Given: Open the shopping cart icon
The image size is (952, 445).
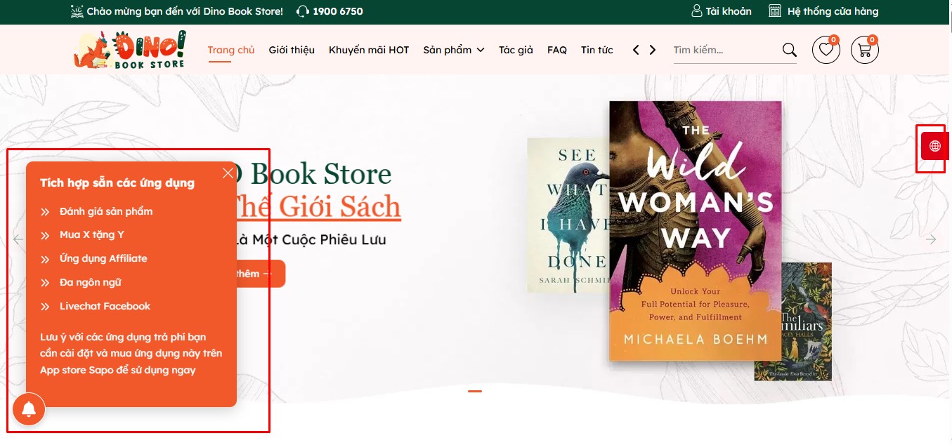Looking at the screenshot, I should tap(865, 50).
